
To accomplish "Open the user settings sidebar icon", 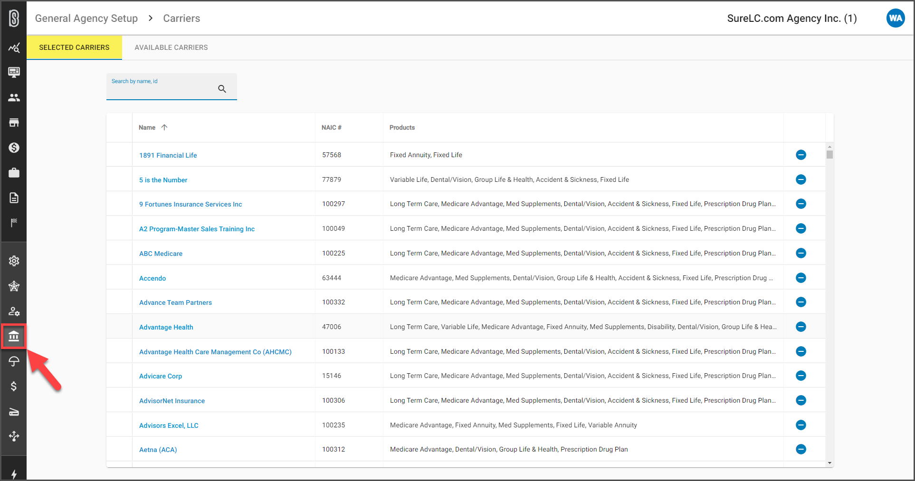I will tap(14, 311).
